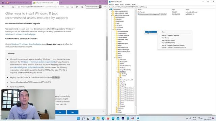Viewport: 216px width, 121px height.
Task: Collapse the Setup key node
Action: click(115, 57)
